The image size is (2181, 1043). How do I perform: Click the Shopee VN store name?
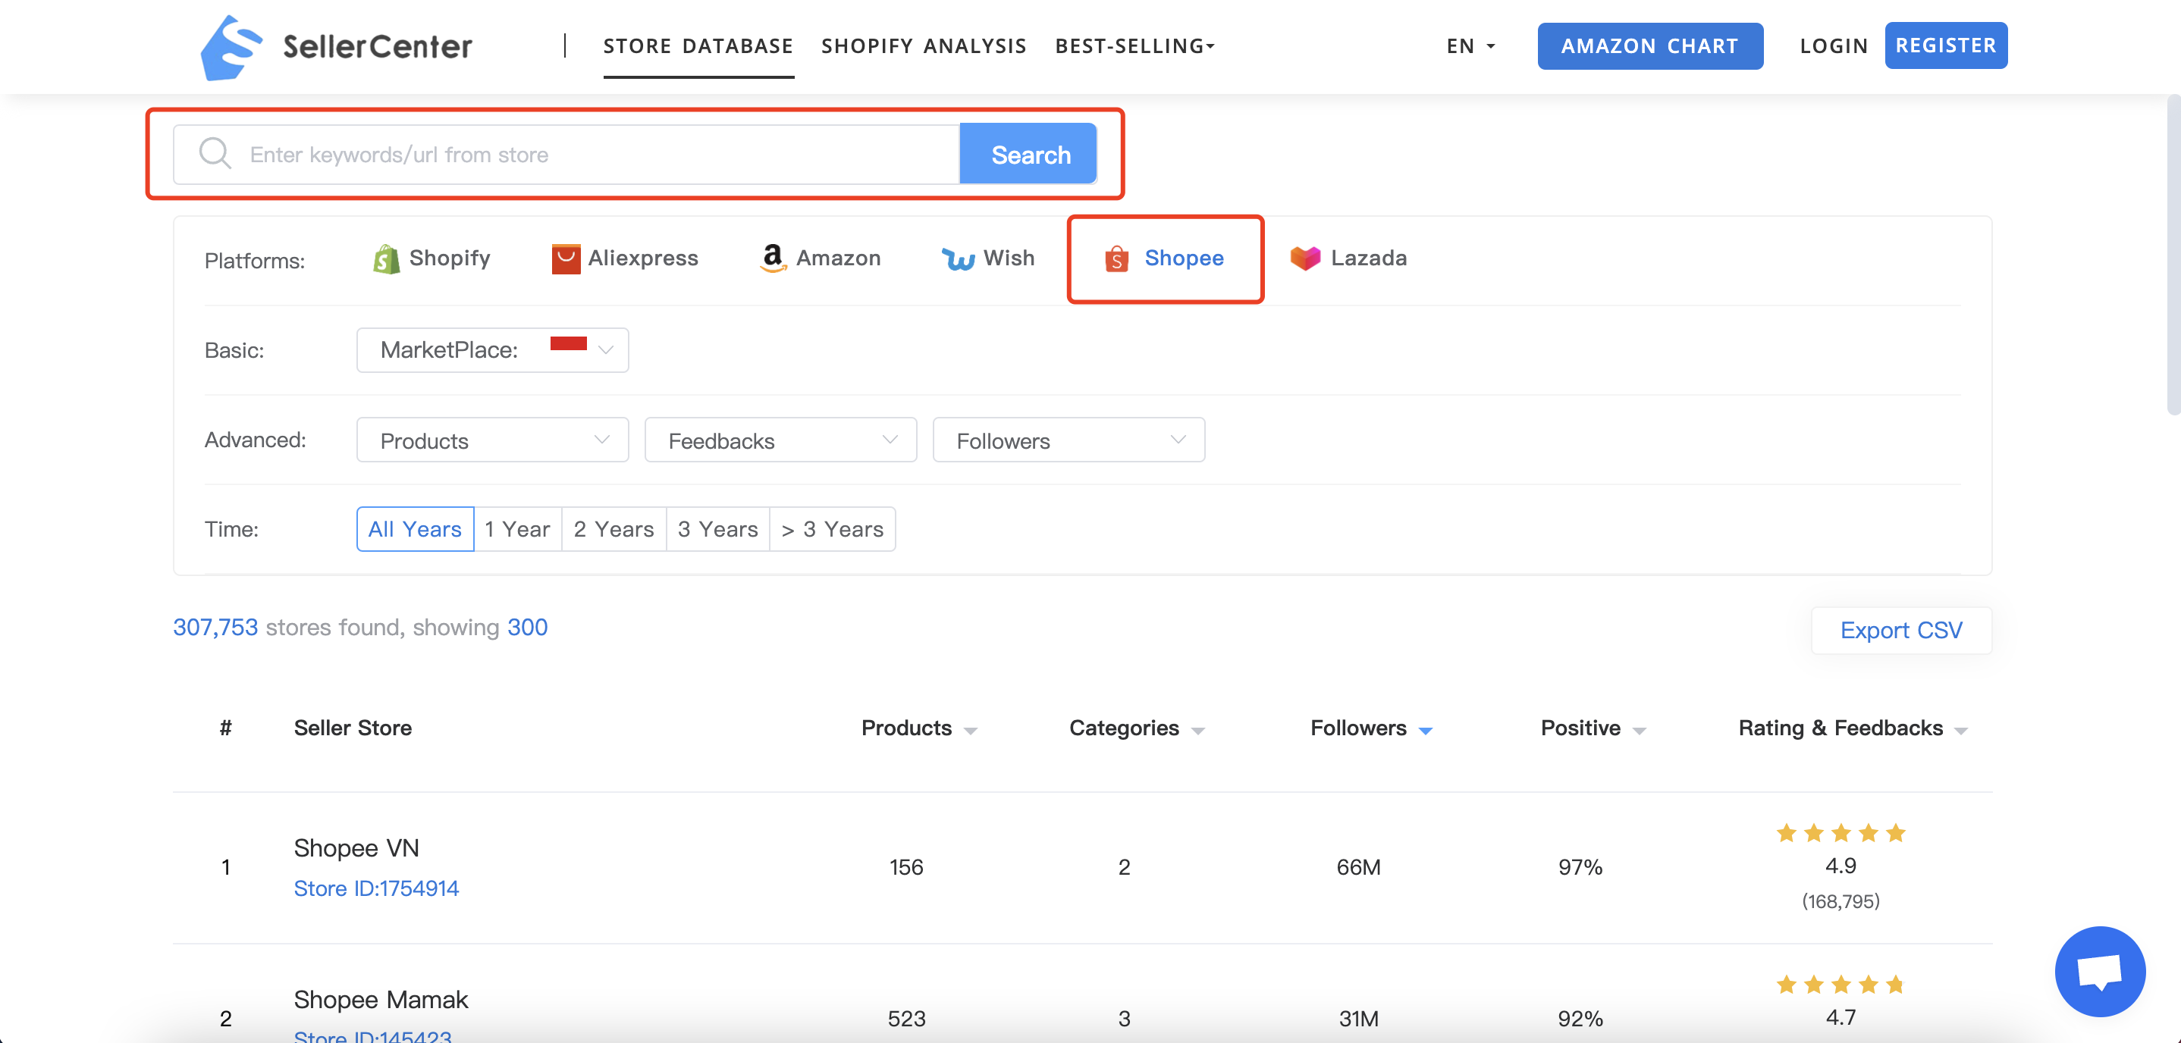[x=356, y=847]
